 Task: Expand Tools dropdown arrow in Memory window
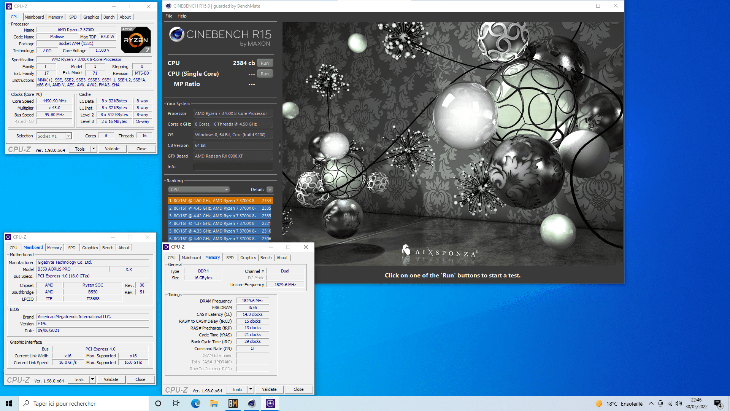point(251,389)
